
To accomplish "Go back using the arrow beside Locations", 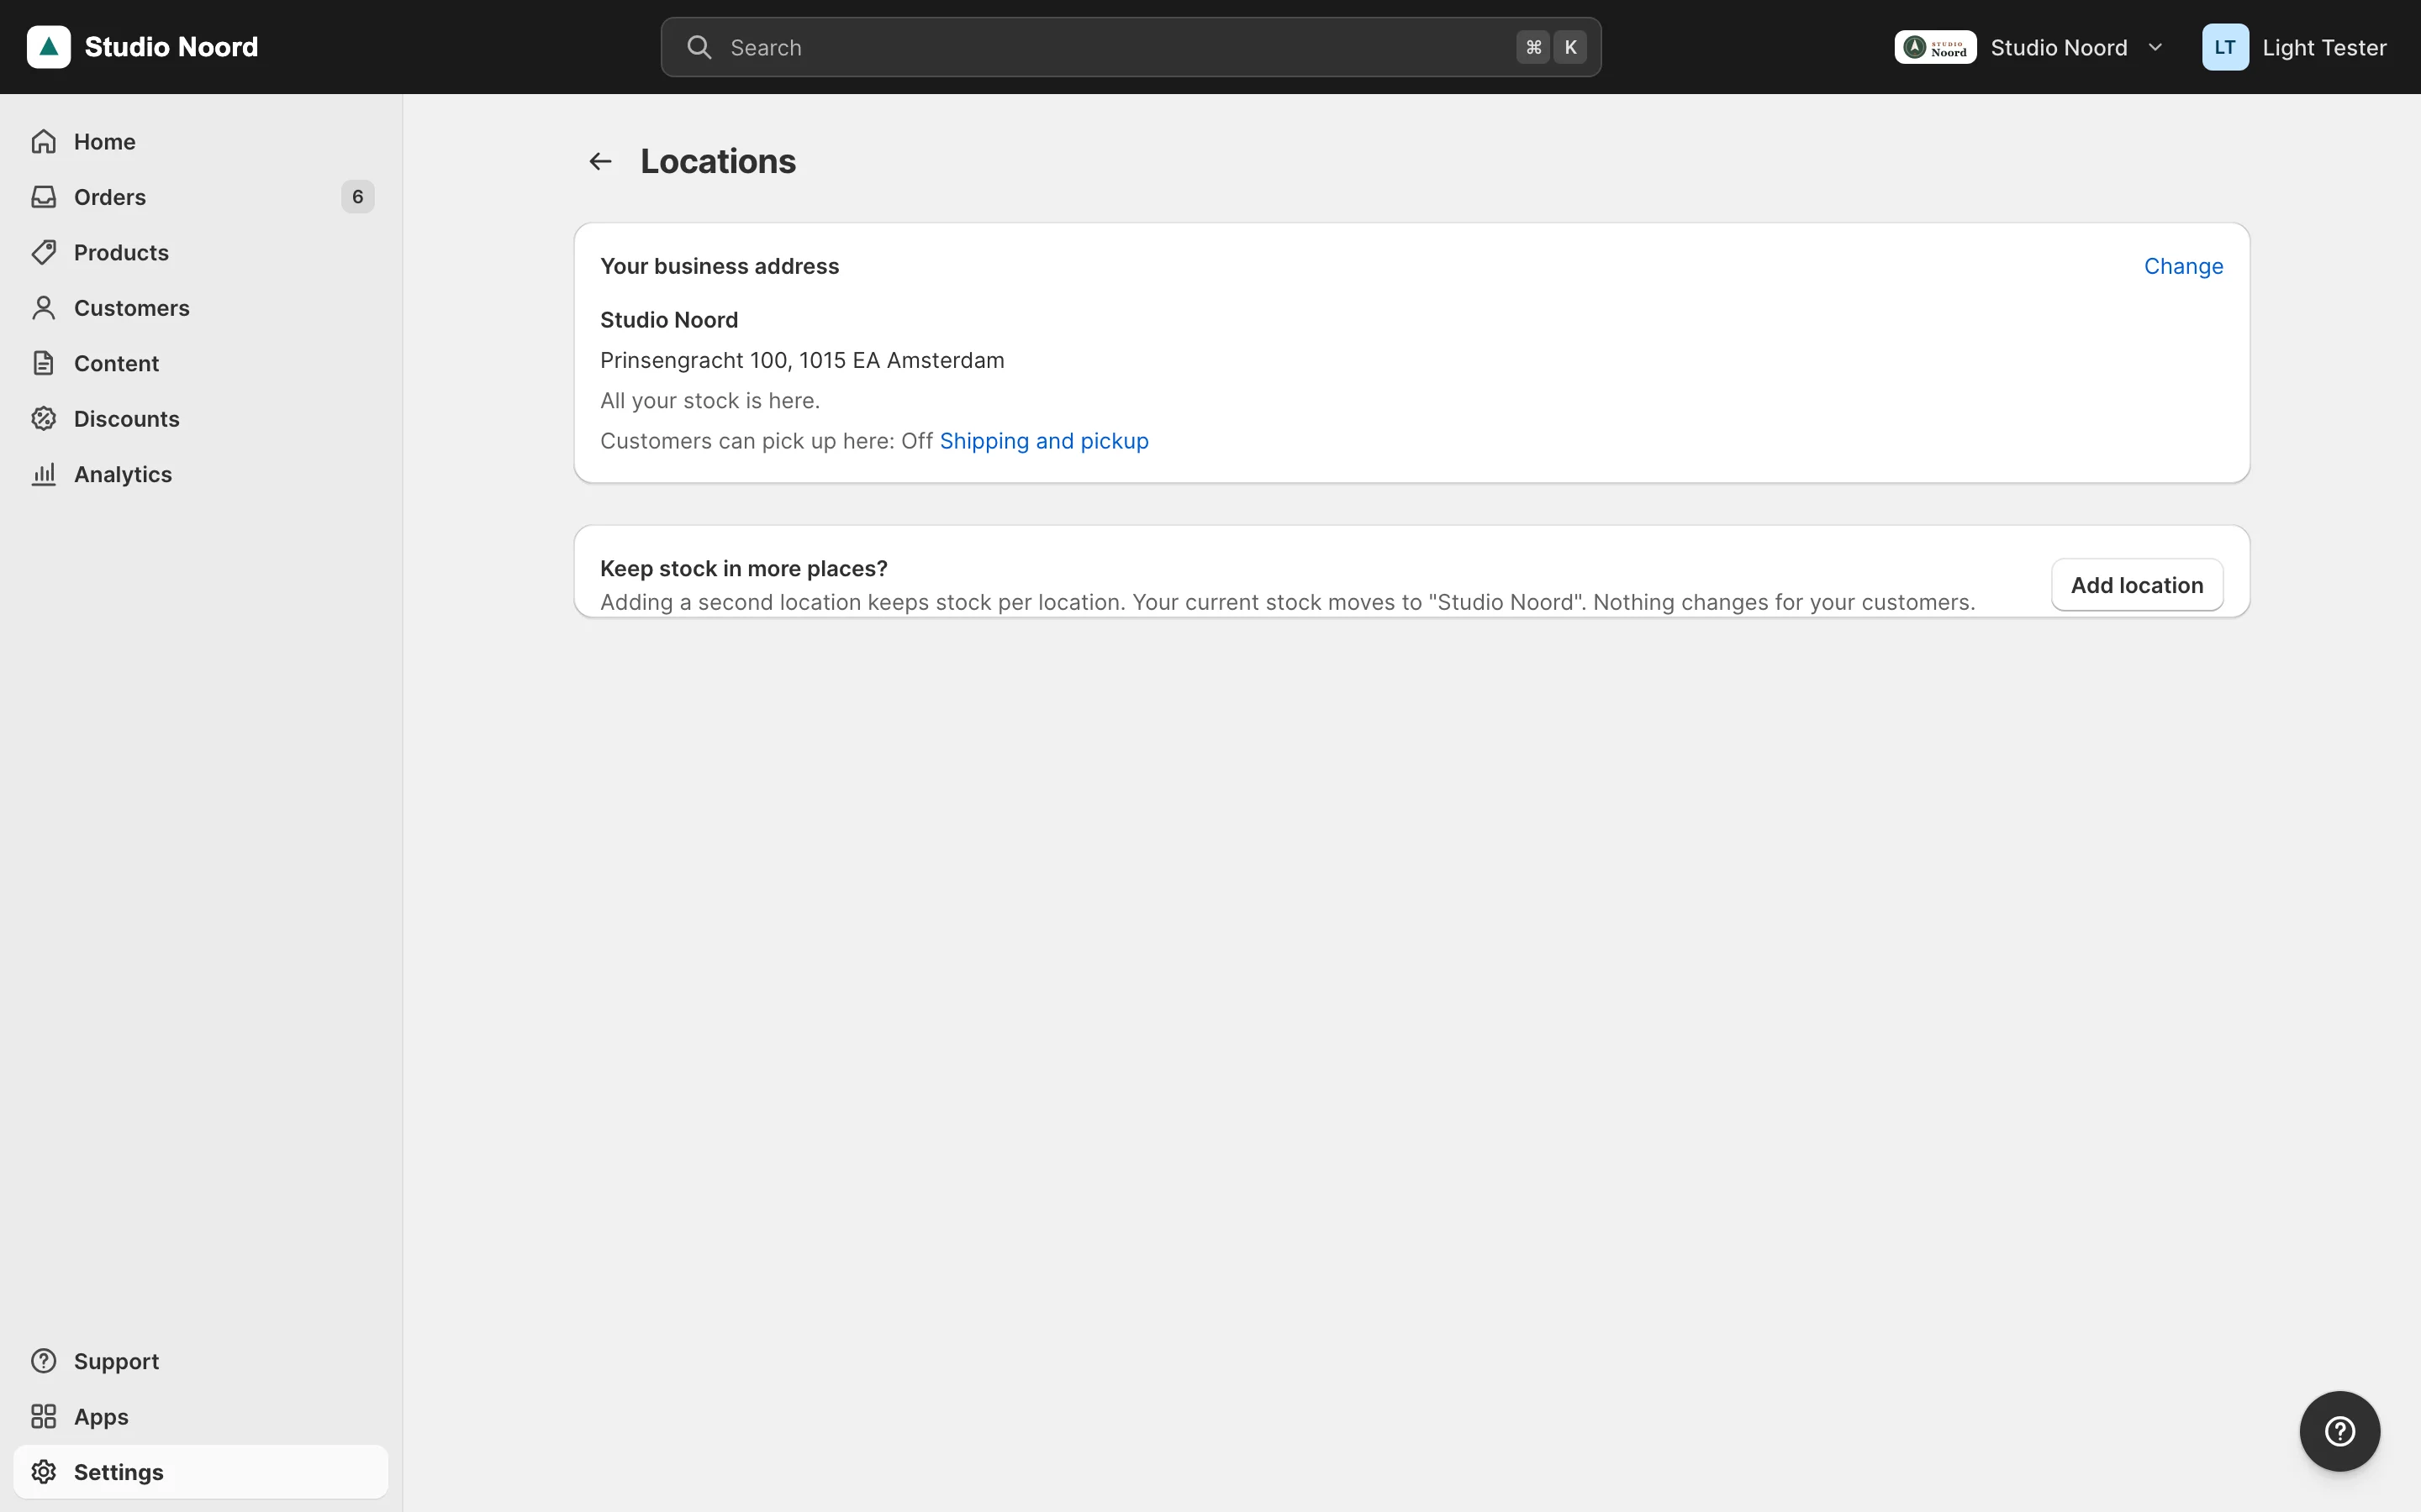I will click(x=600, y=161).
